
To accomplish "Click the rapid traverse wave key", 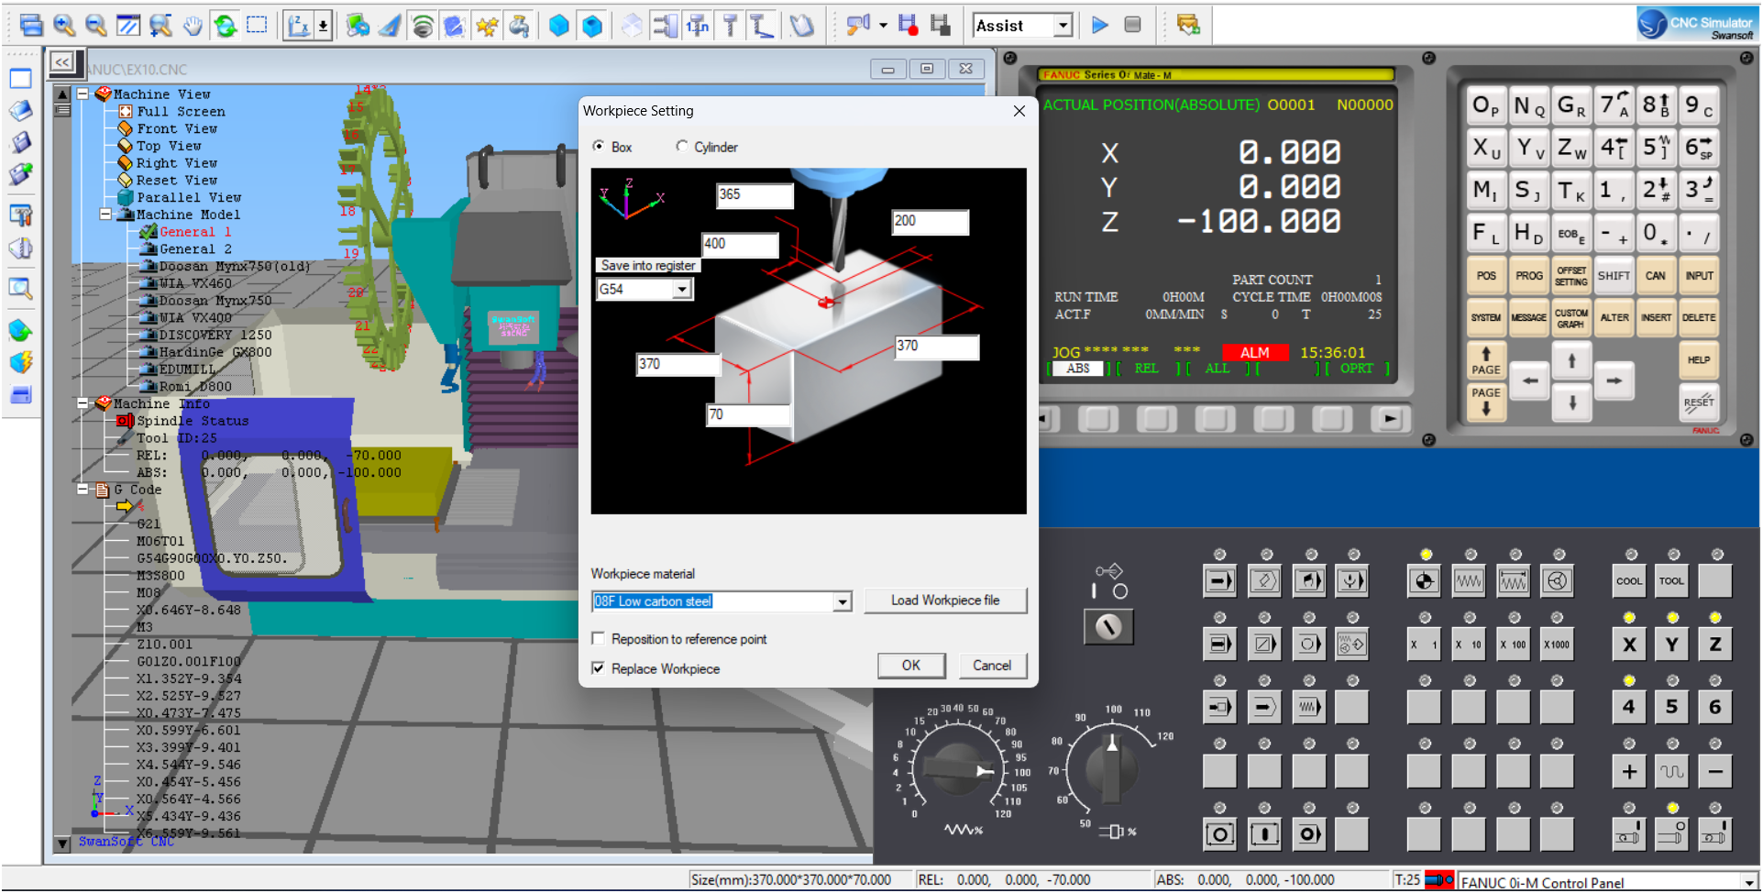I will pos(1672,772).
